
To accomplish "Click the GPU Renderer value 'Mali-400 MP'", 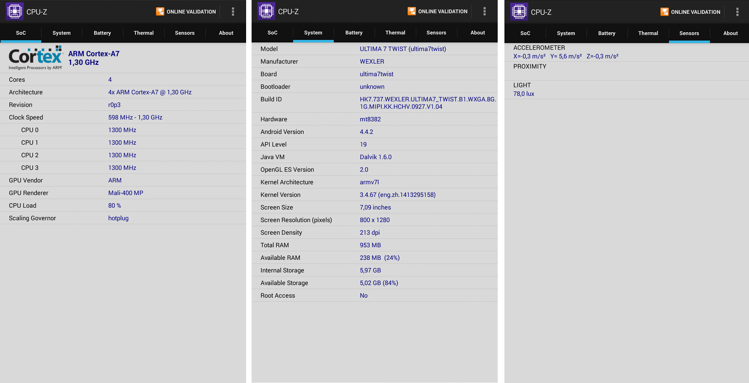I will pyautogui.click(x=126, y=193).
